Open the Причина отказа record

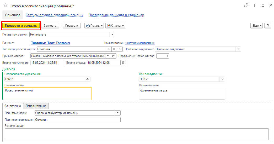pos(114,56)
